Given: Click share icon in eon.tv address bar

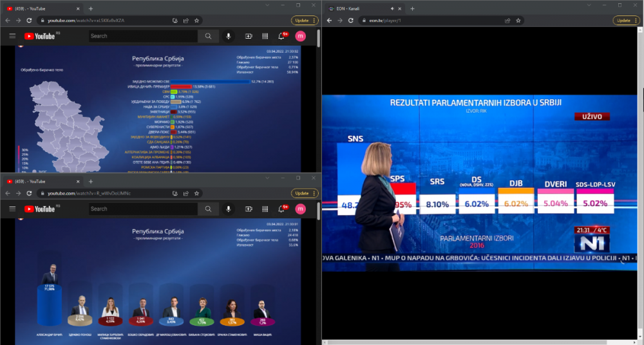Looking at the screenshot, I should 507,20.
